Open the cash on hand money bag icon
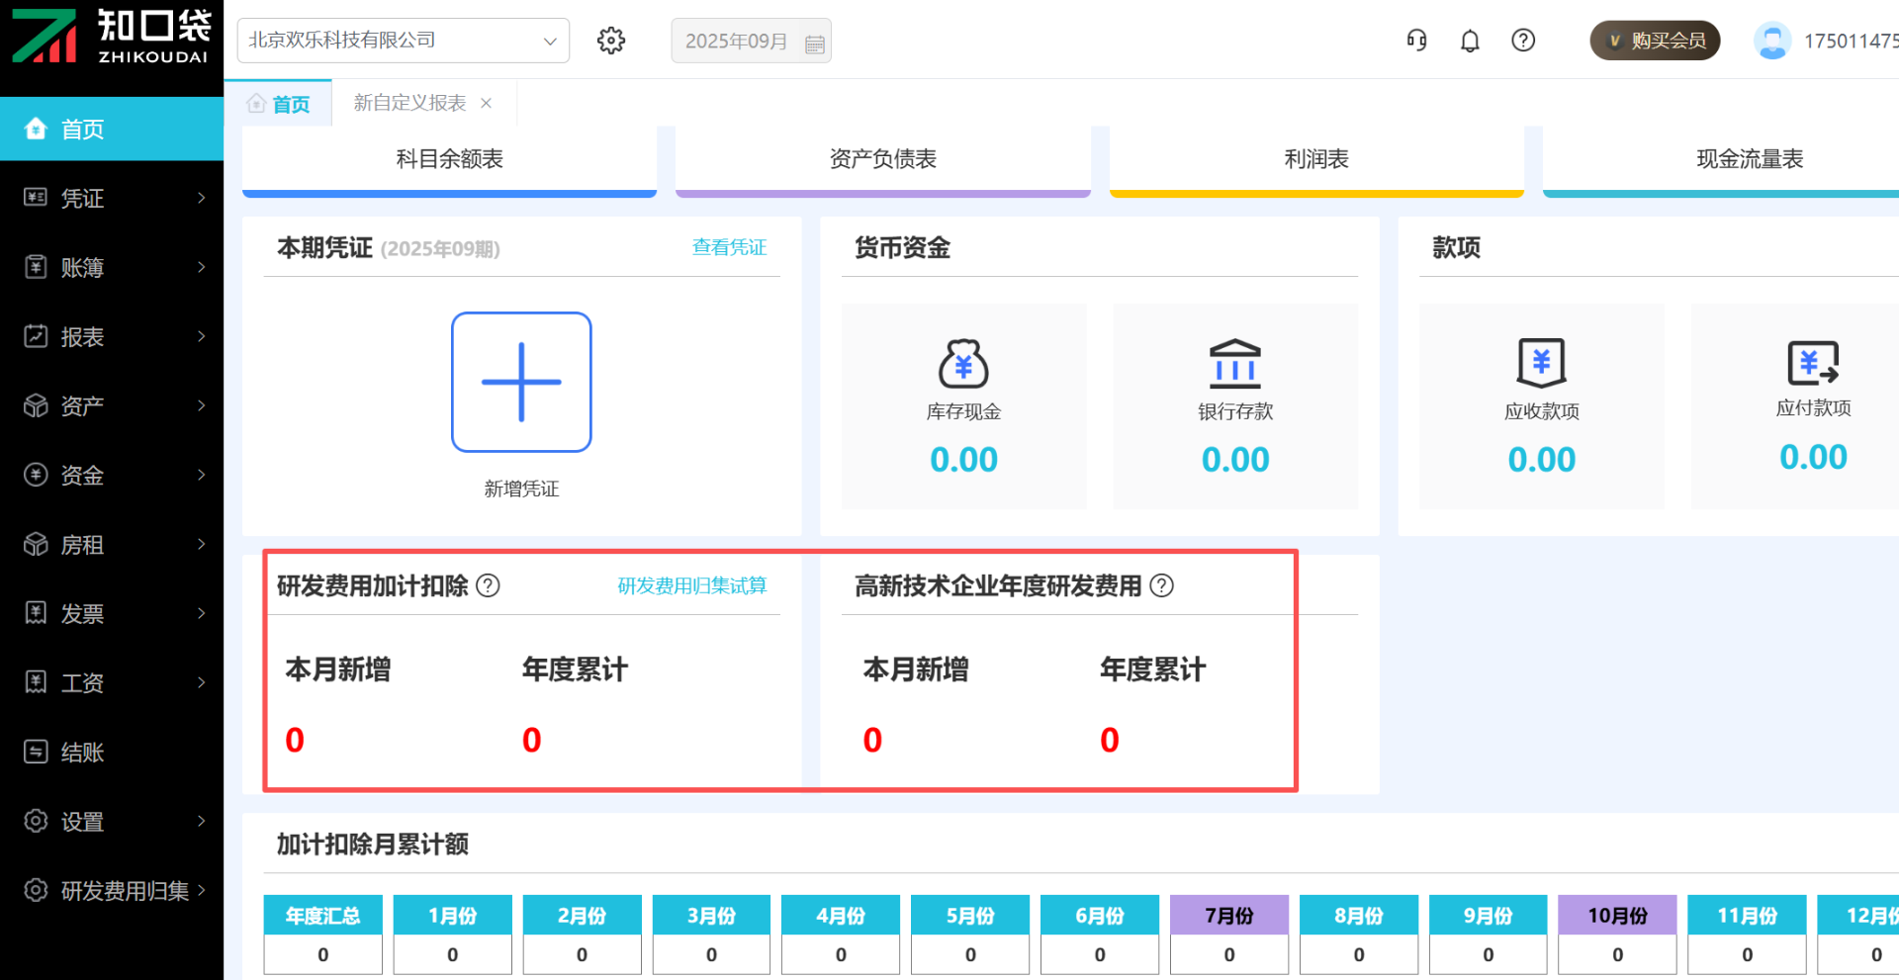Image resolution: width=1899 pixels, height=980 pixels. (x=963, y=364)
